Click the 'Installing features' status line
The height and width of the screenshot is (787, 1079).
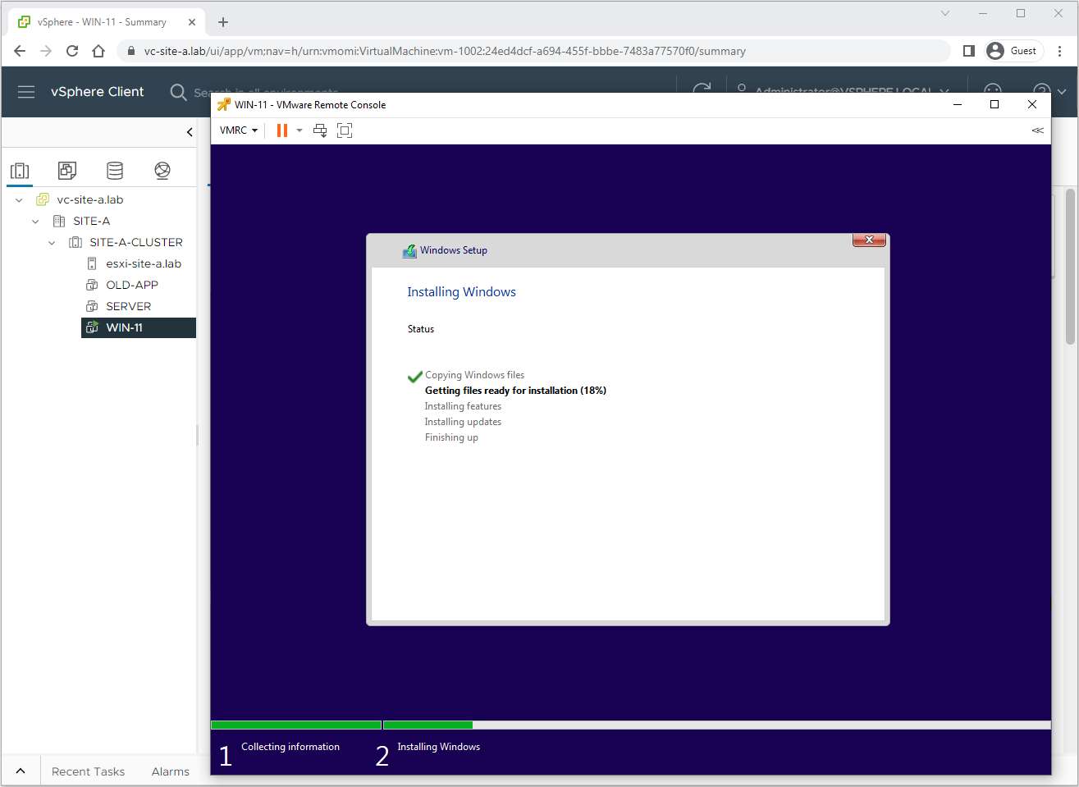tap(463, 406)
